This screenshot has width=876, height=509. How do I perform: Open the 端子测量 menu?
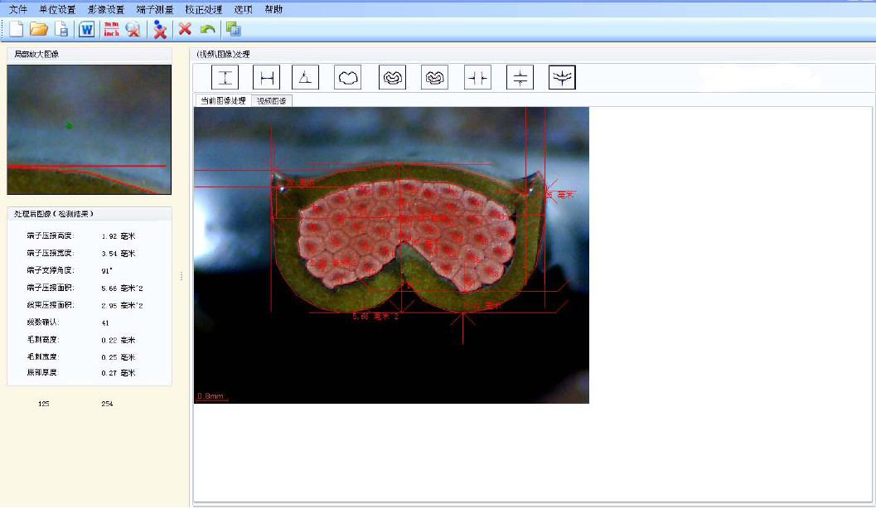pos(155,10)
